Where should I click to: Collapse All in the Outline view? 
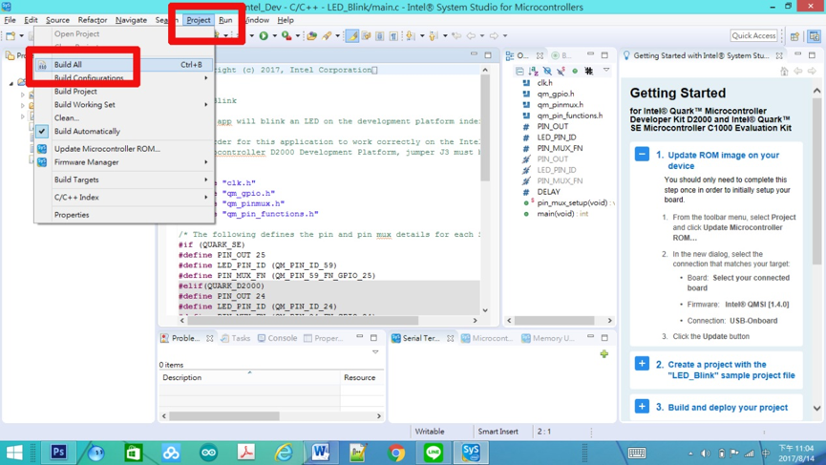click(519, 71)
